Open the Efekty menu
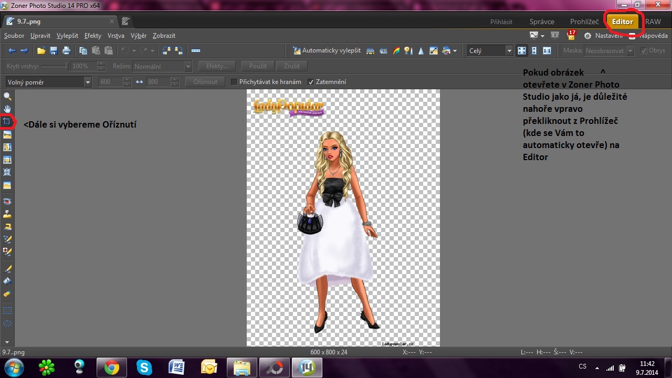Screen dimensions: 672x378 (92, 36)
